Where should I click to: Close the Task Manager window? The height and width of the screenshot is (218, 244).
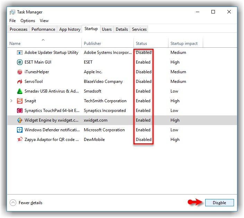pos(229,12)
